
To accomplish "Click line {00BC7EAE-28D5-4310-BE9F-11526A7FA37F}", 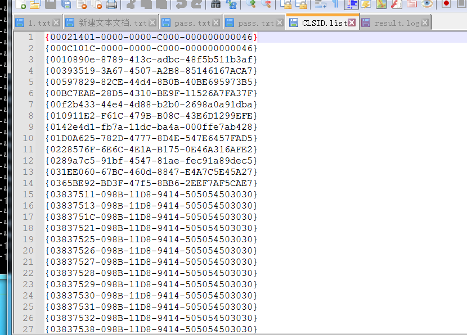I will click(151, 93).
